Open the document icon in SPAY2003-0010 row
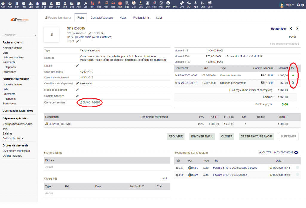 click(293, 83)
